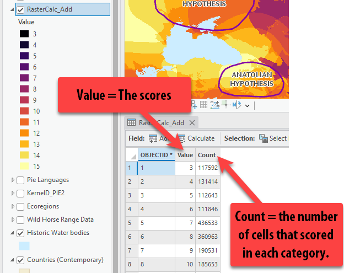Uncheck the RasterCalc_Add layer checkbox
This screenshot has height=273, width=344.
tap(20, 9)
